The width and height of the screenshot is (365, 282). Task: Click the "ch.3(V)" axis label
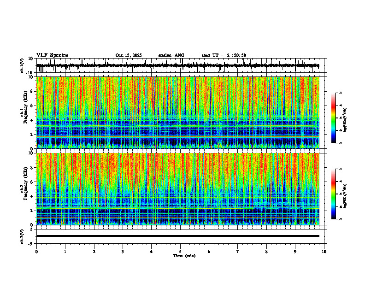pyautogui.click(x=22, y=236)
